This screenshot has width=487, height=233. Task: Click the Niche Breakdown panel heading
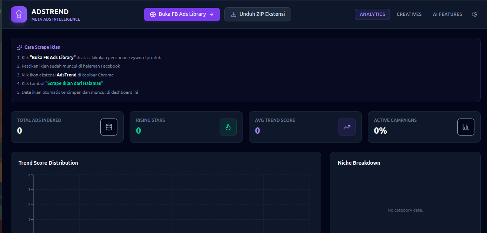tap(359, 163)
